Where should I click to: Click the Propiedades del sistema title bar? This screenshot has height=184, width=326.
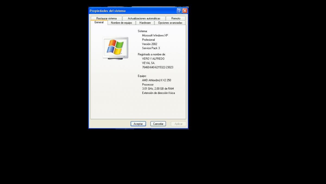point(130,11)
